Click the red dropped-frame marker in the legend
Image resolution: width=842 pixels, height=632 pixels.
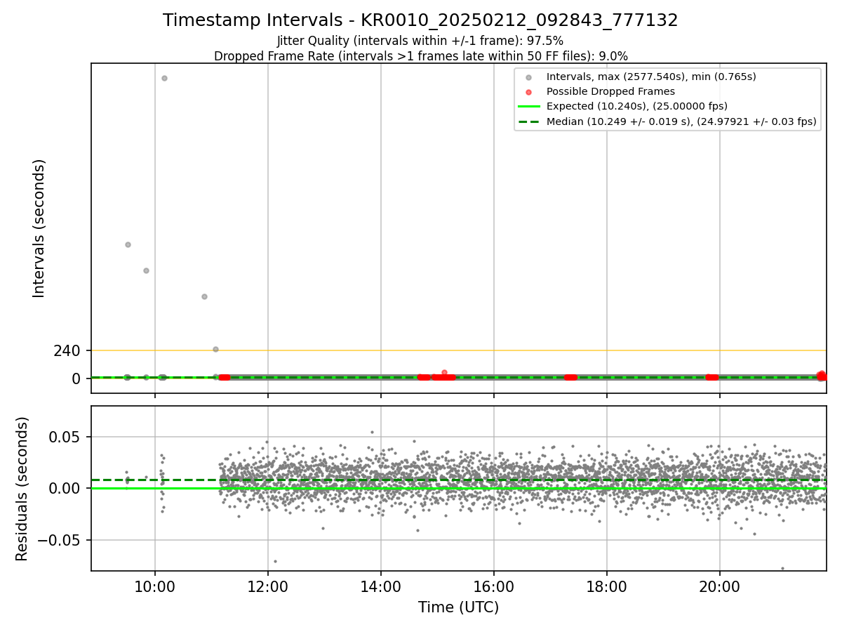pyautogui.click(x=529, y=92)
